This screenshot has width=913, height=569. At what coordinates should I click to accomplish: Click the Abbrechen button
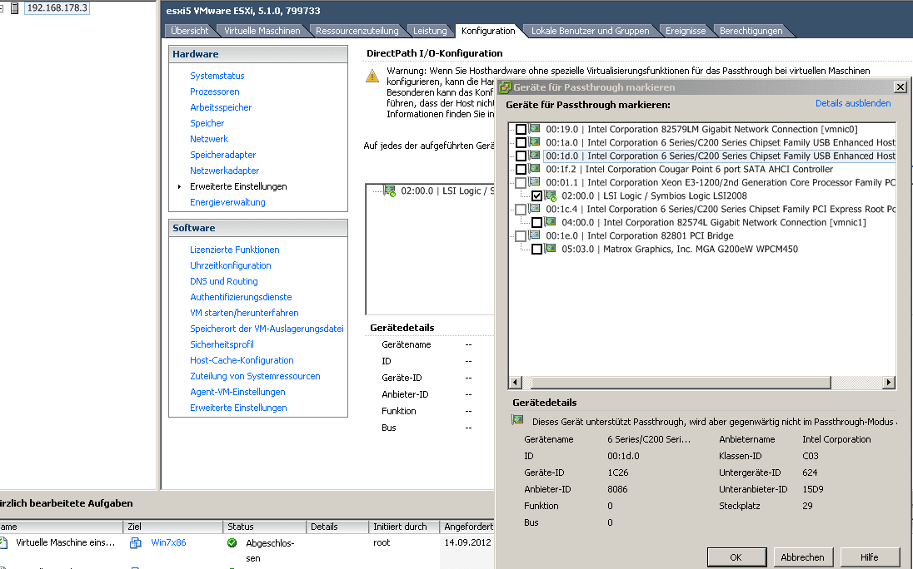(x=802, y=557)
